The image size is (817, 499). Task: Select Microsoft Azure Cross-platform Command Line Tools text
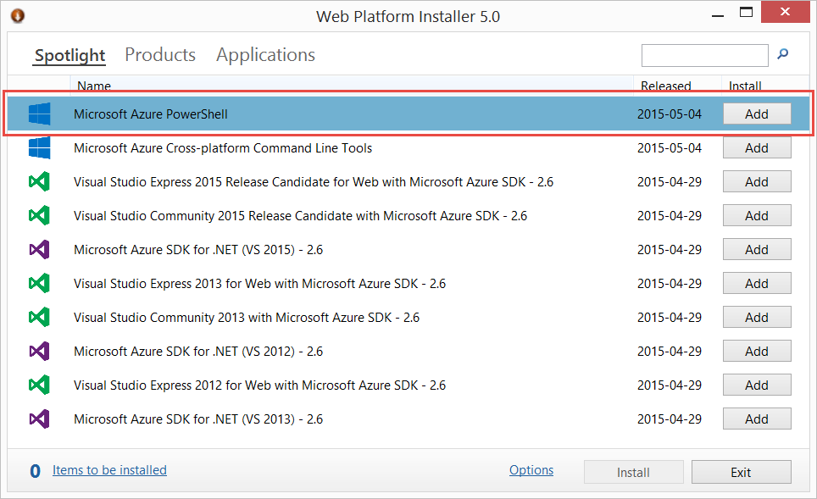(x=223, y=148)
